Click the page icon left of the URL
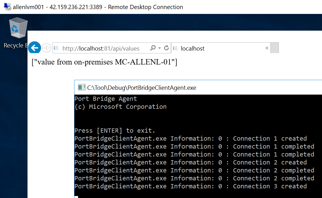The image size is (322, 198). pos(57,48)
